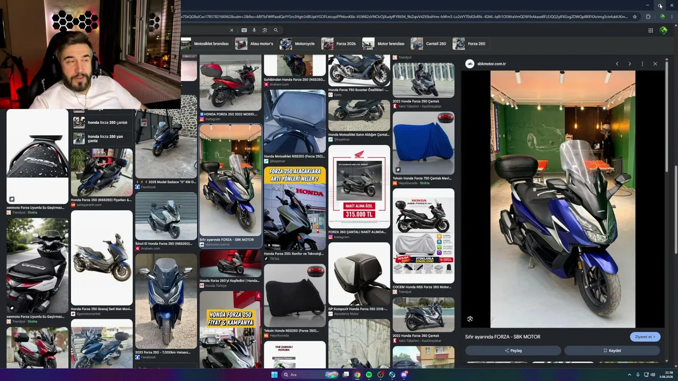The width and height of the screenshot is (678, 381).
Task: Open the Windows Start menu
Action: (274, 375)
